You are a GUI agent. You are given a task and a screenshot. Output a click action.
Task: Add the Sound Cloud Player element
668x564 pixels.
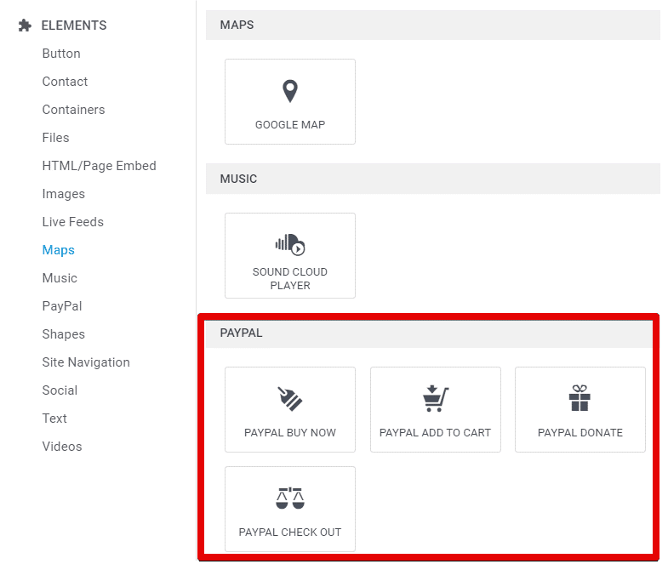[290, 255]
